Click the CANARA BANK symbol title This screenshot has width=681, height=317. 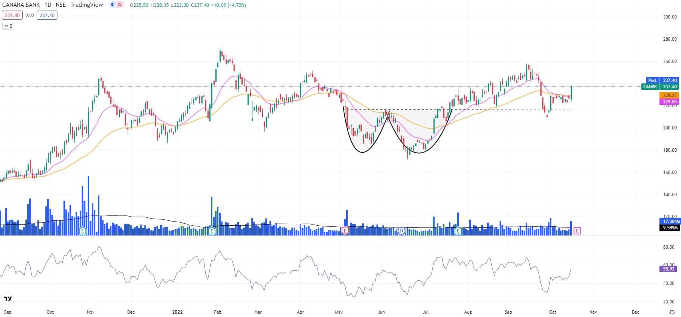point(21,5)
